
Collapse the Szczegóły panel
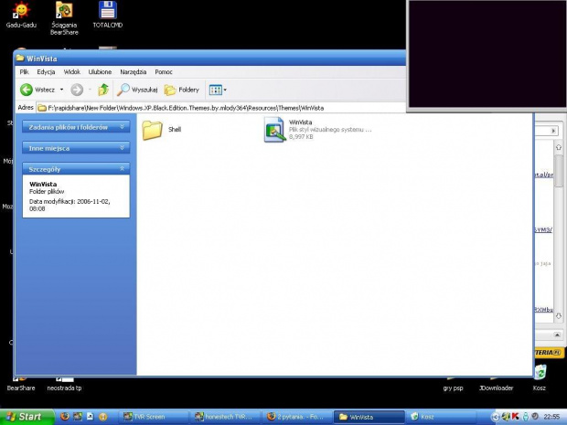[x=76, y=169]
